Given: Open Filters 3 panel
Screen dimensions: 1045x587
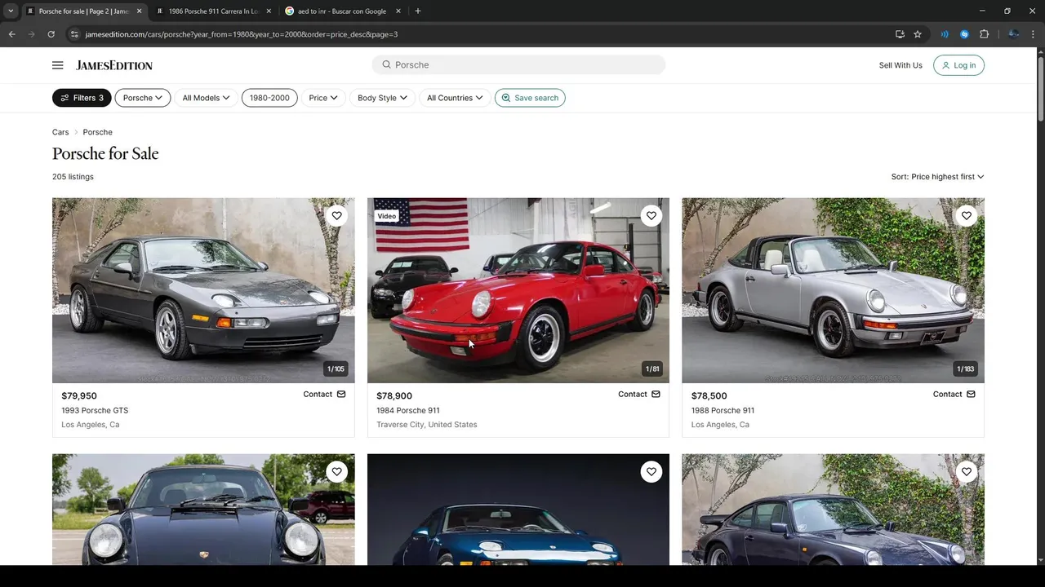Looking at the screenshot, I should (82, 98).
